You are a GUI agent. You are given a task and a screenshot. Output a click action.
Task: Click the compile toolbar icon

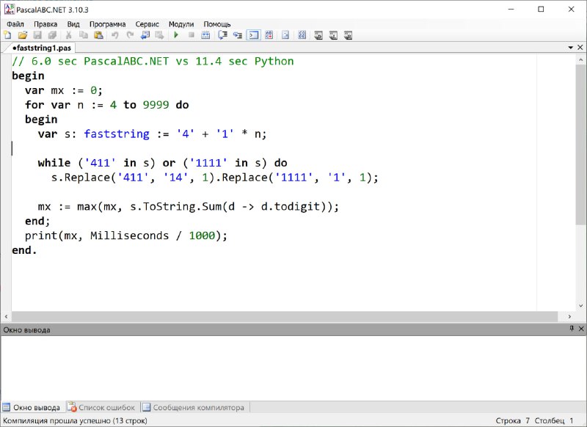(x=205, y=35)
